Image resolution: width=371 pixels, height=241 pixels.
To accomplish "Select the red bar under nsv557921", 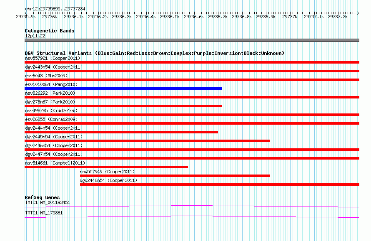I will pyautogui.click(x=192, y=62).
